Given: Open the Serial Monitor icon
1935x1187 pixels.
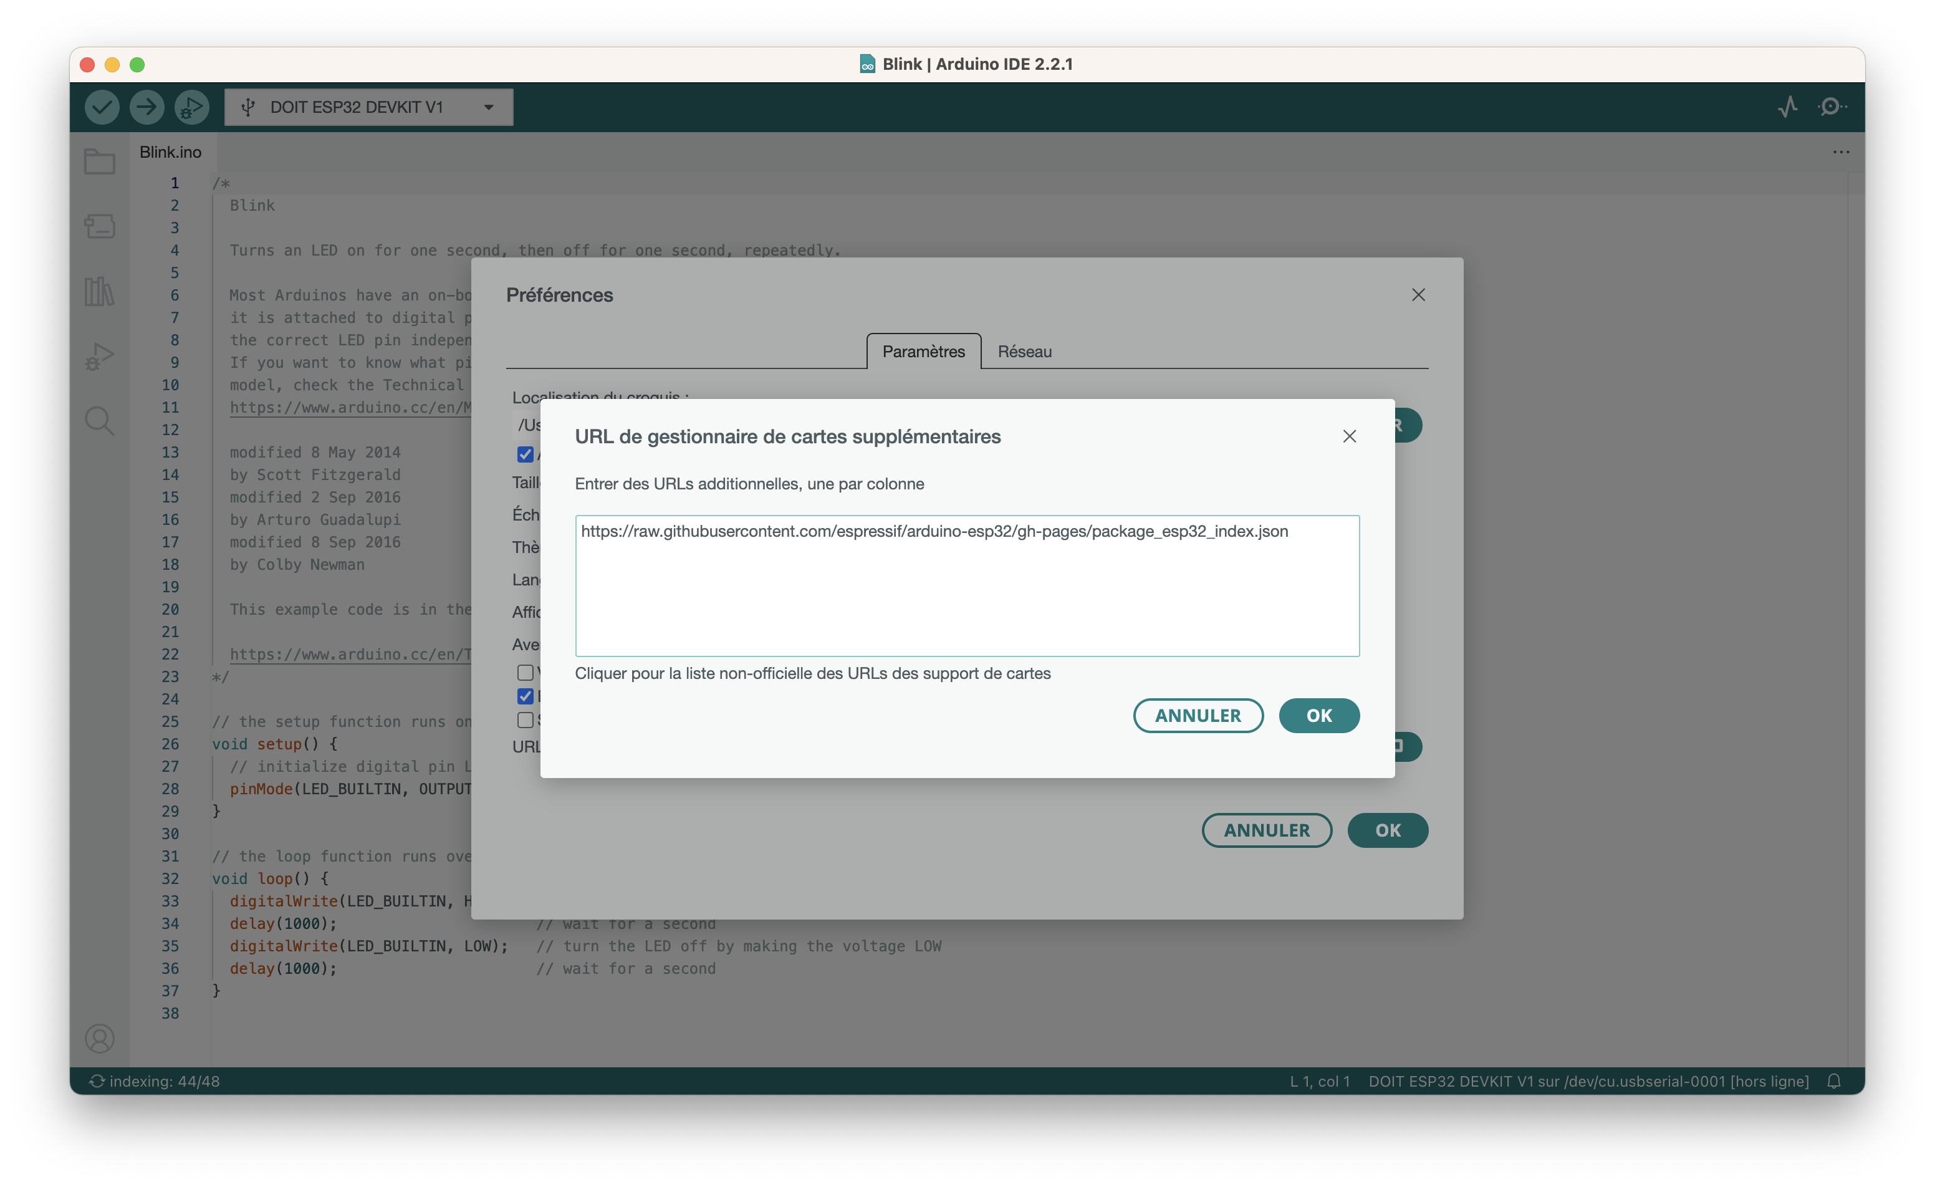Looking at the screenshot, I should [x=1832, y=107].
